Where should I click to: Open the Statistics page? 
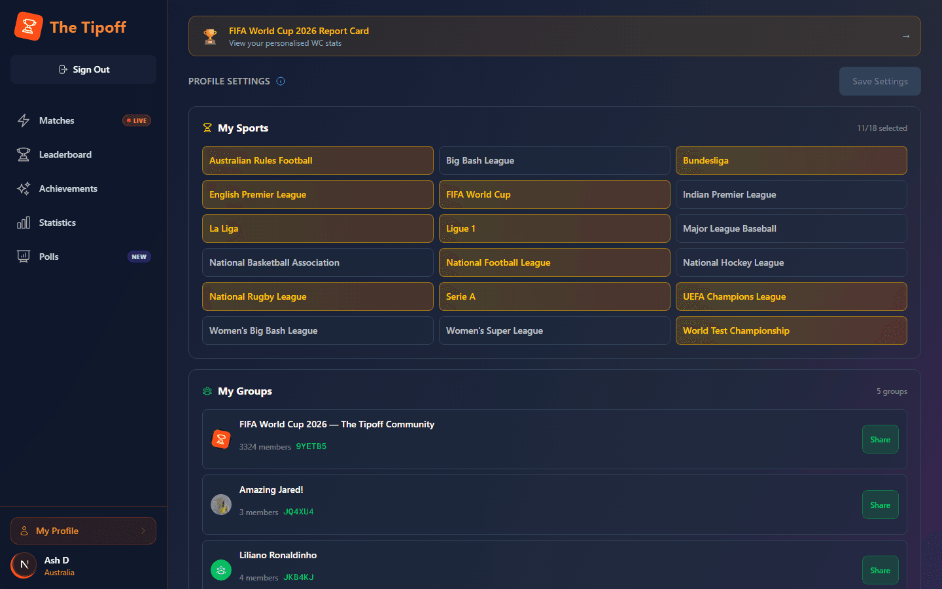[83, 223]
